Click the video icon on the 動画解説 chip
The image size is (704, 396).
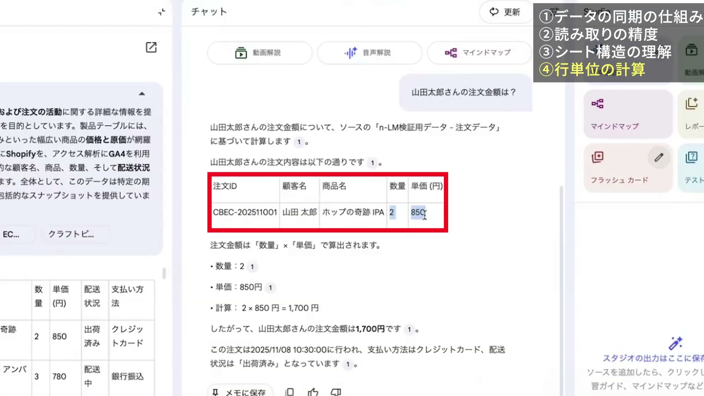coord(241,53)
